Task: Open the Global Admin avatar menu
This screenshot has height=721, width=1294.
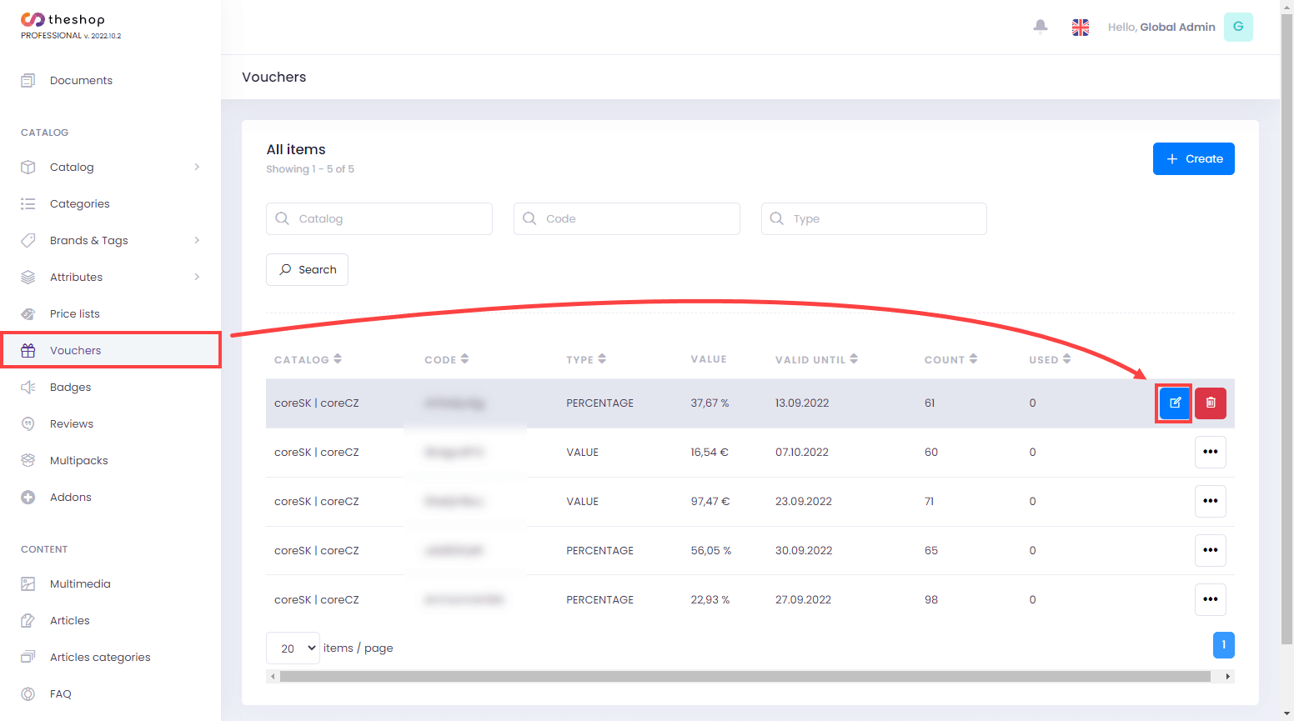Action: tap(1238, 27)
